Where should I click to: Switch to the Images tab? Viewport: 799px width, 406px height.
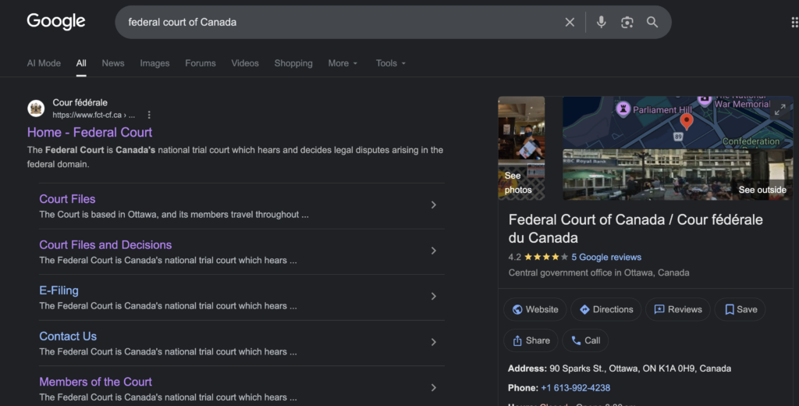point(155,63)
